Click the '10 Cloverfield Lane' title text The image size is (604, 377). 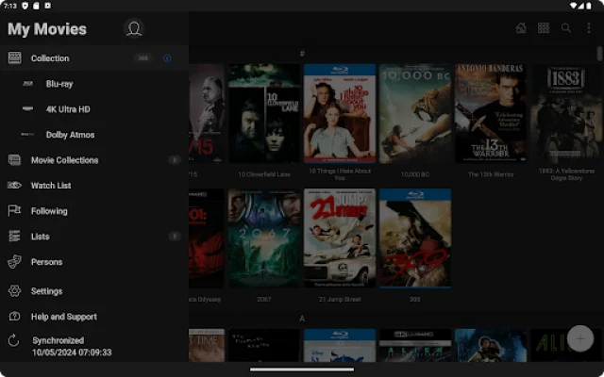pos(264,174)
